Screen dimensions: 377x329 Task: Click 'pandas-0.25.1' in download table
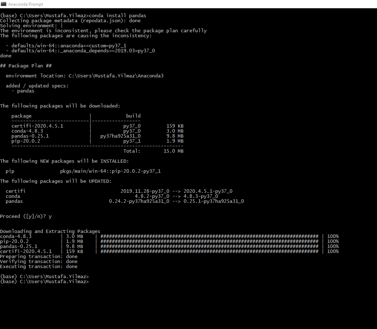pyautogui.click(x=30, y=136)
